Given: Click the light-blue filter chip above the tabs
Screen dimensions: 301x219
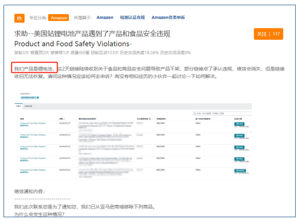Looking at the screenshot, I should pos(30,98).
